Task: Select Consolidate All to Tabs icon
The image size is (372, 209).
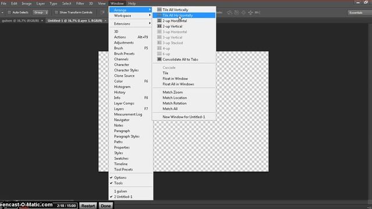Action: [x=159, y=59]
